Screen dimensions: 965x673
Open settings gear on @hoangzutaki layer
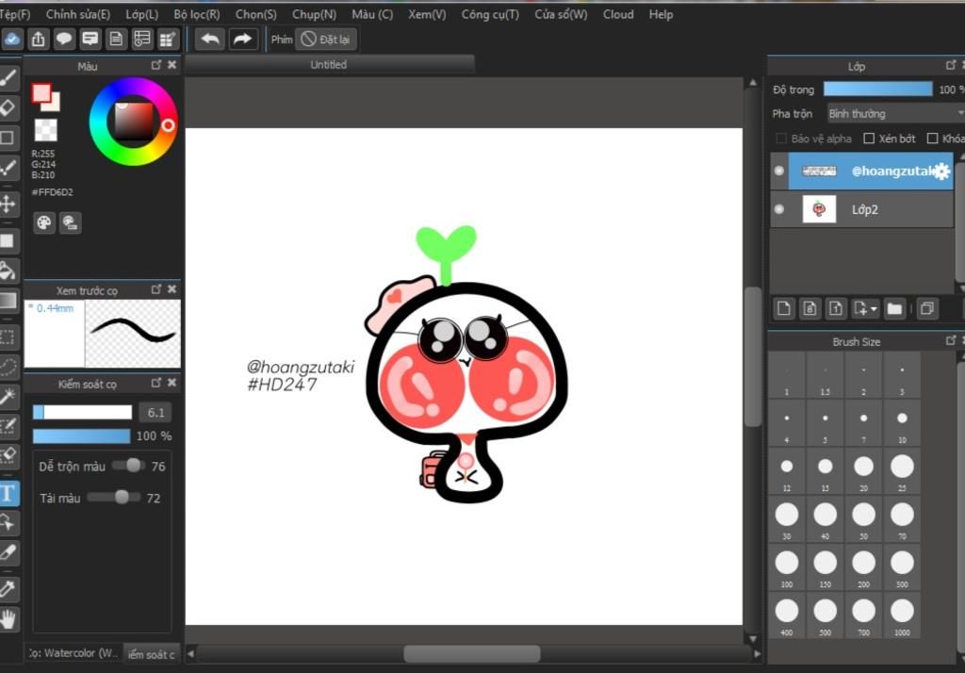[941, 172]
